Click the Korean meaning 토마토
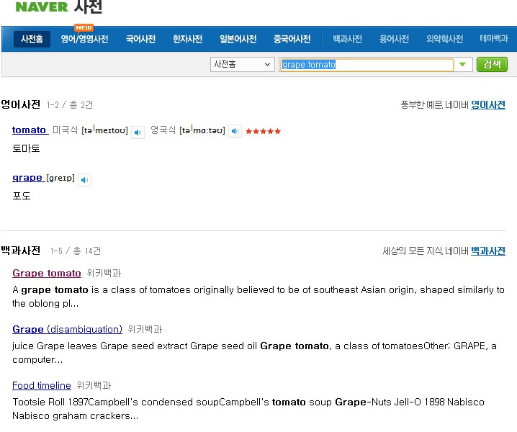 tap(26, 148)
